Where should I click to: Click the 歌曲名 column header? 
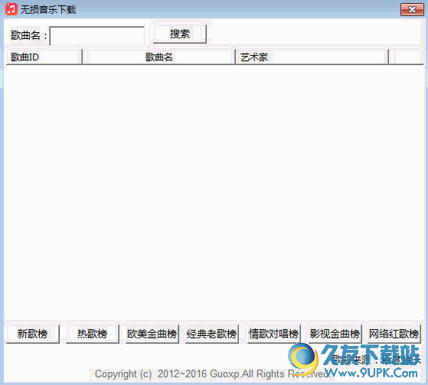[x=158, y=57]
